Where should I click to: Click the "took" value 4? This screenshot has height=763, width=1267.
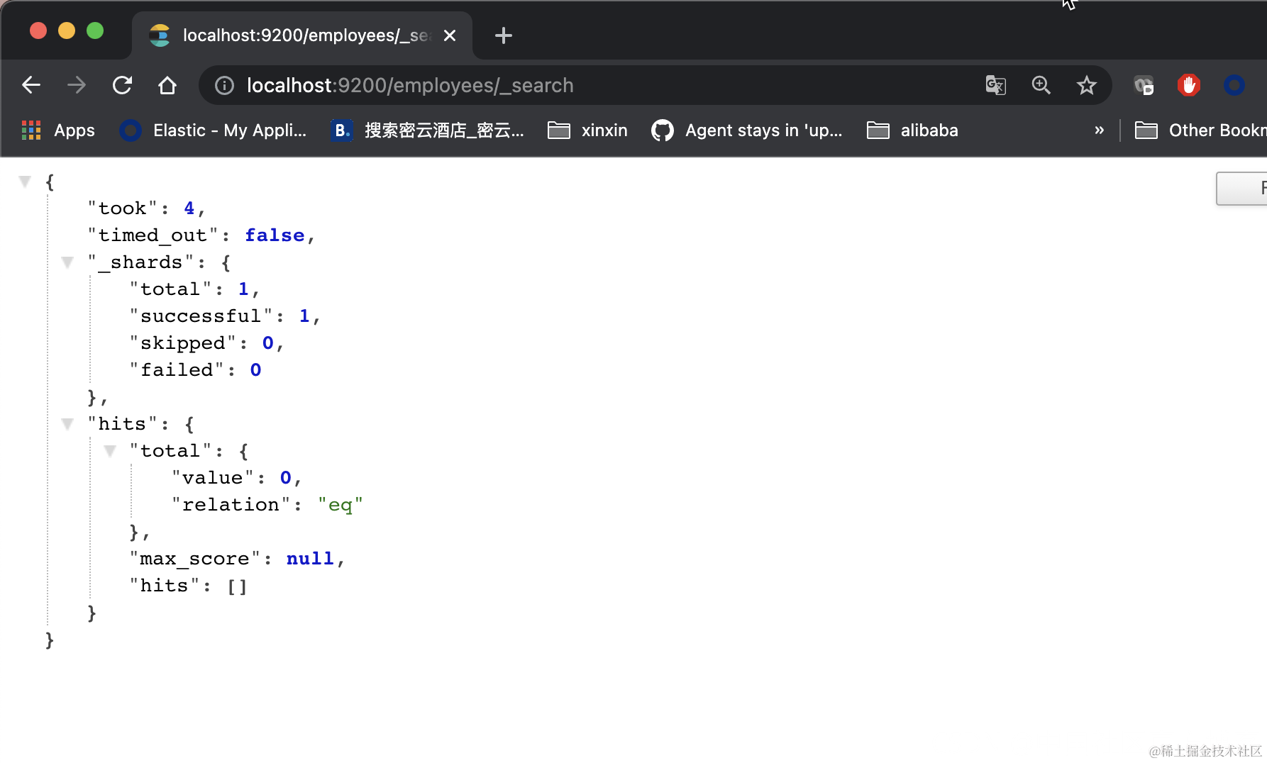coord(189,208)
